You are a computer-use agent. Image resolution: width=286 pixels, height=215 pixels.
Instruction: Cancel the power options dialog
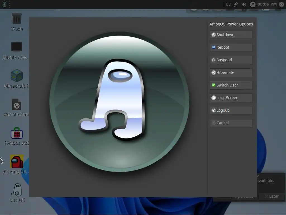[x=231, y=123]
